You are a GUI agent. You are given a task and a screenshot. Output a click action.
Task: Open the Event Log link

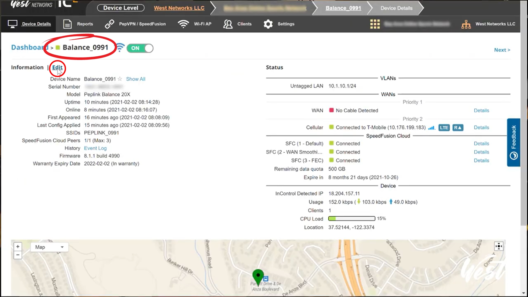click(x=95, y=148)
